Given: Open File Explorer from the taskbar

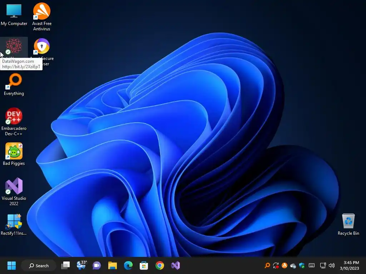Looking at the screenshot, I should pyautogui.click(x=113, y=265).
